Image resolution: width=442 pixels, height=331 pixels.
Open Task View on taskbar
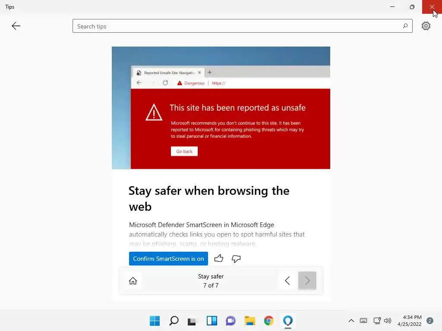point(193,321)
